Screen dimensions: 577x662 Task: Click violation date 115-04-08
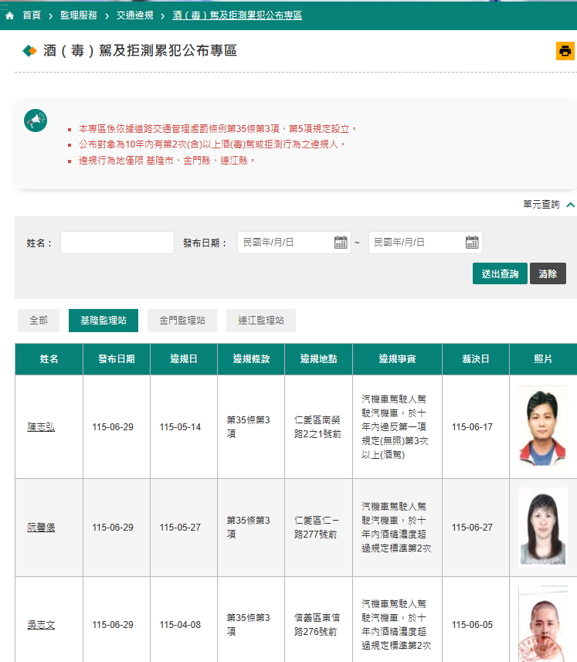pyautogui.click(x=180, y=625)
